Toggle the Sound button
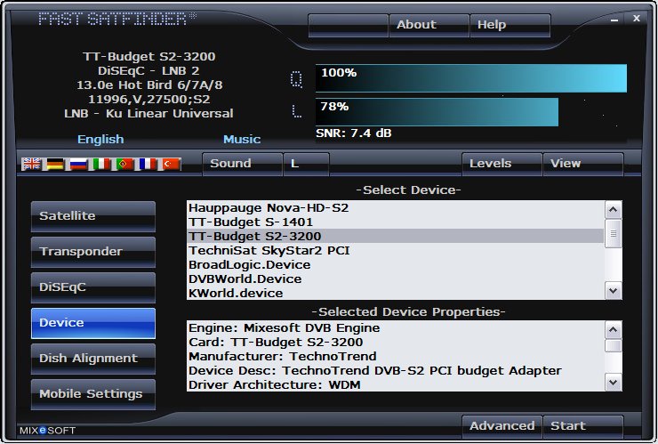The height and width of the screenshot is (444, 658). pos(242,164)
